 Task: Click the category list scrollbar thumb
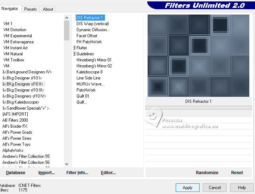coord(67,31)
